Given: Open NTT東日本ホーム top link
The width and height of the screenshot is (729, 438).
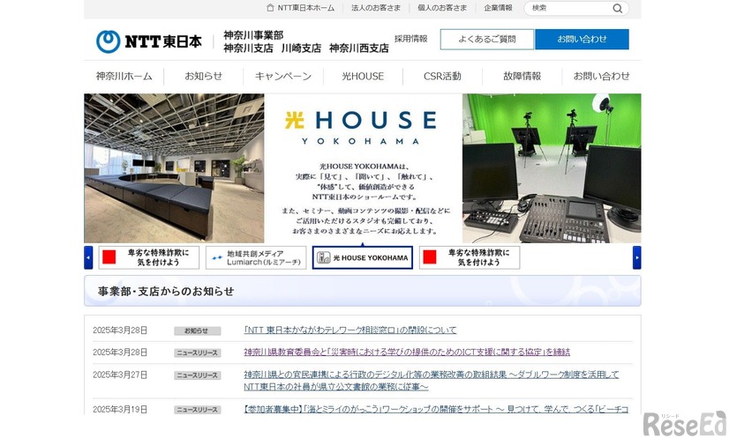Looking at the screenshot, I should coord(306,8).
